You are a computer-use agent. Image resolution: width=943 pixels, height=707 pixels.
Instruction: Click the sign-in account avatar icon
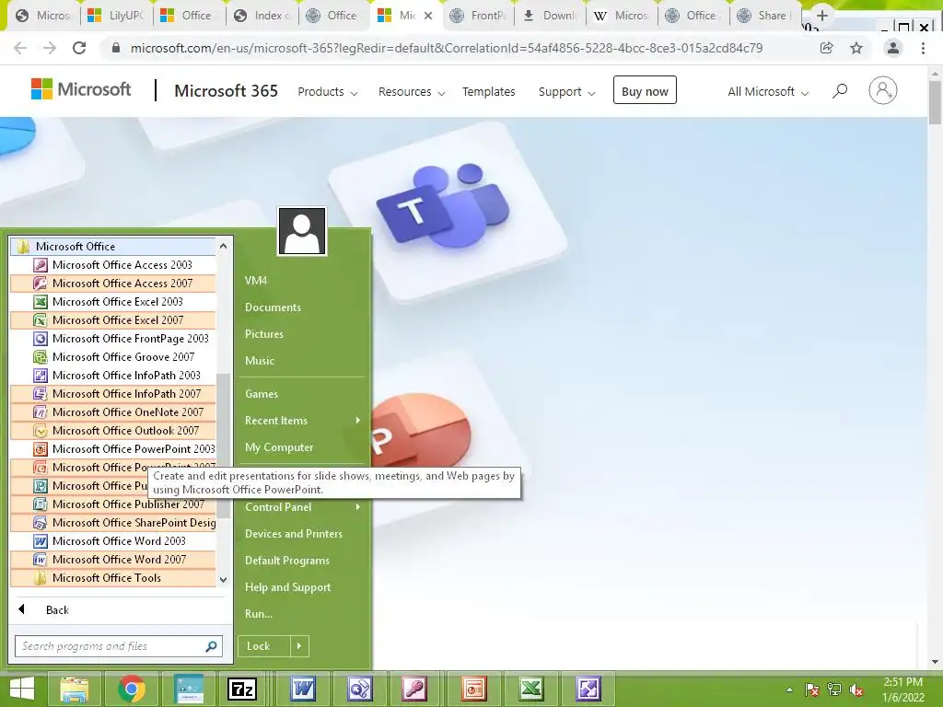883,91
